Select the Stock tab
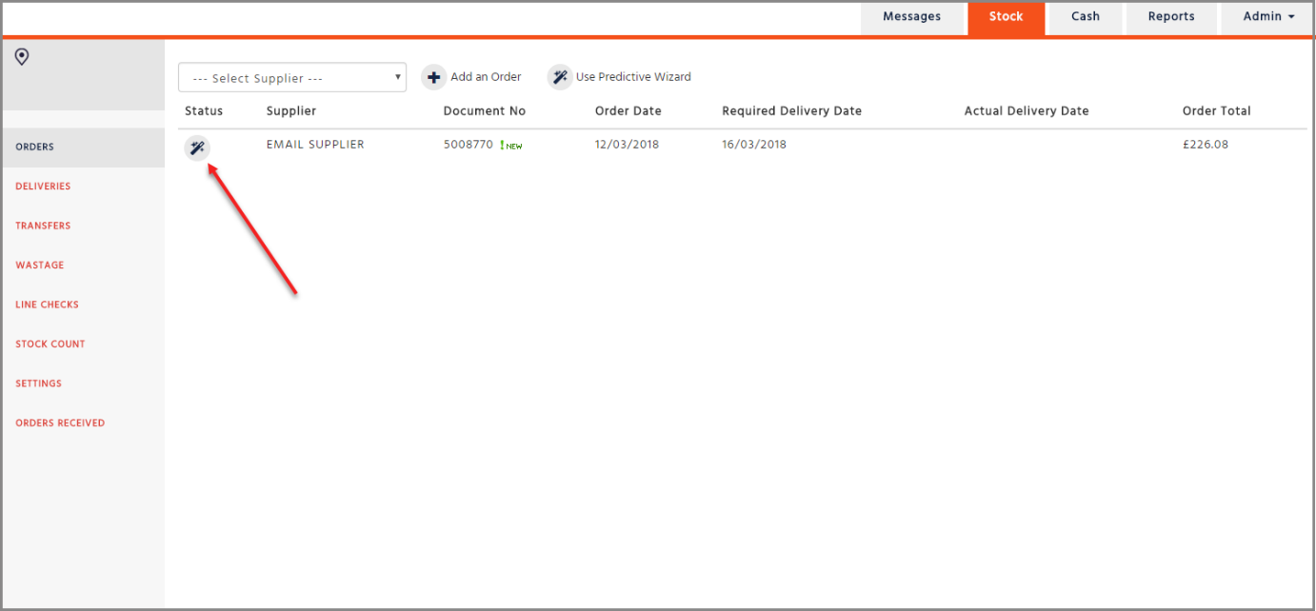The width and height of the screenshot is (1316, 611). click(x=1006, y=17)
